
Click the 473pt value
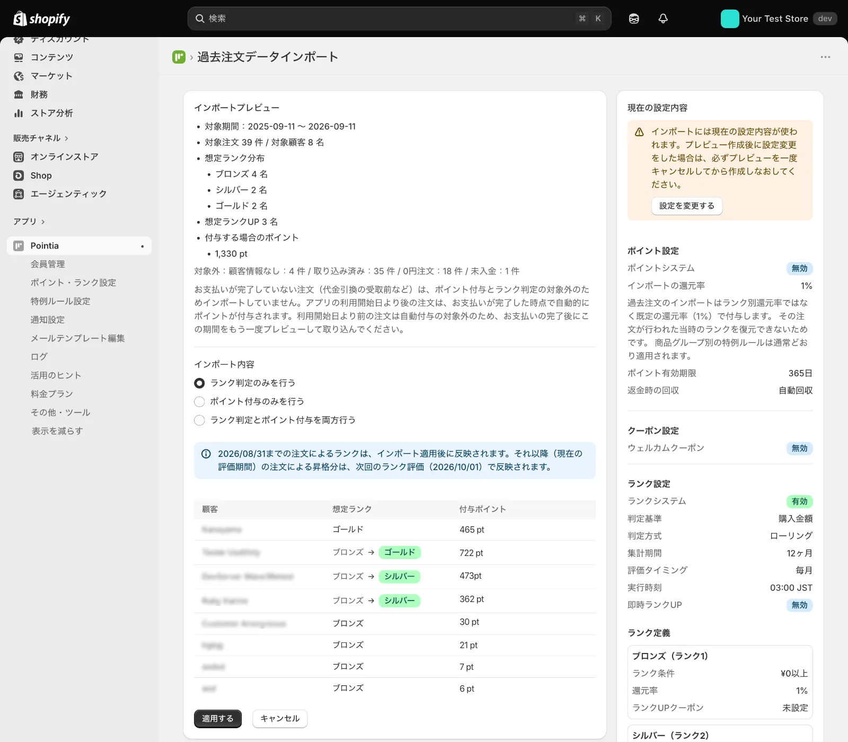(x=471, y=576)
